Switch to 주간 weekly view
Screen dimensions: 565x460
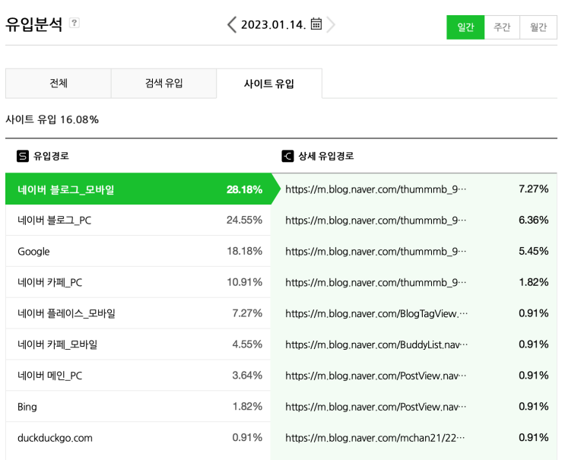coord(502,27)
